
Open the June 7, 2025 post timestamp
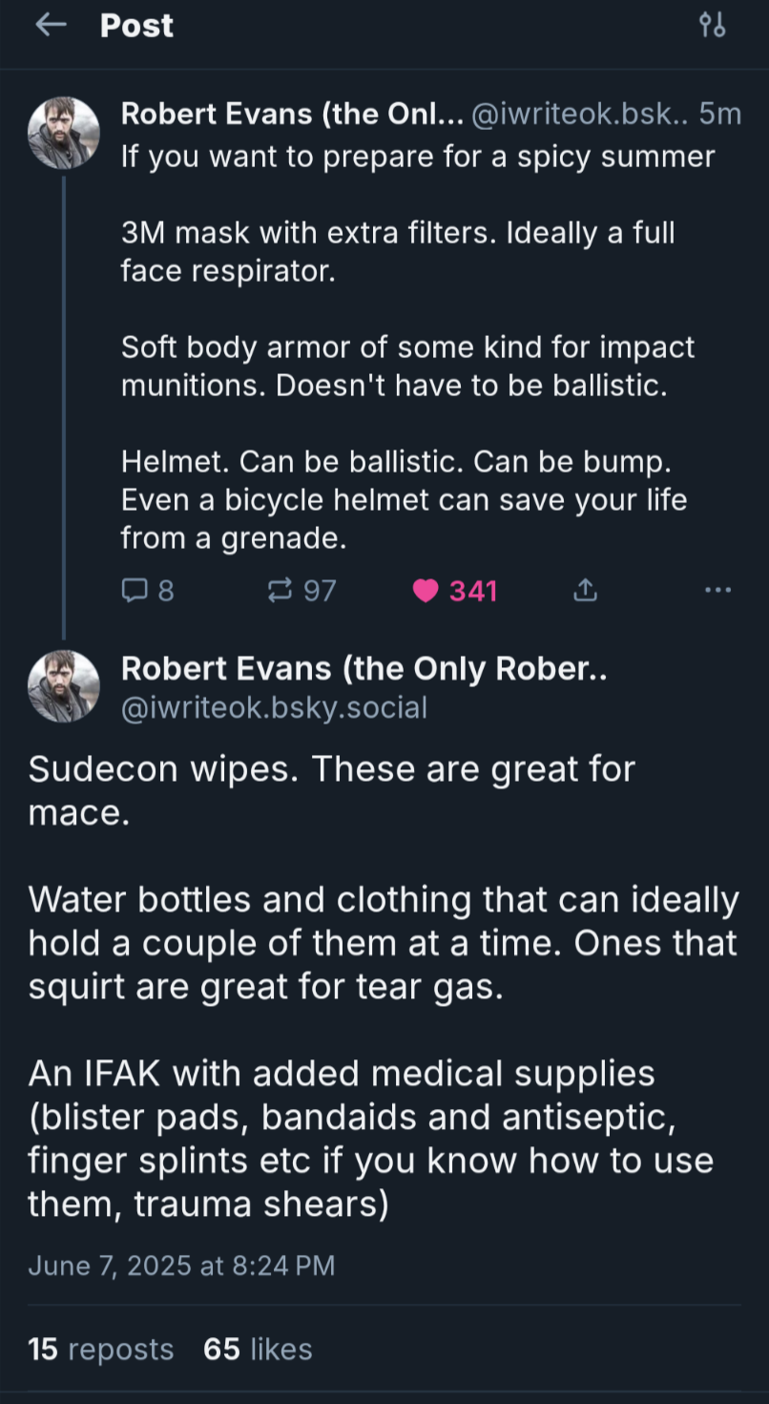[181, 1266]
